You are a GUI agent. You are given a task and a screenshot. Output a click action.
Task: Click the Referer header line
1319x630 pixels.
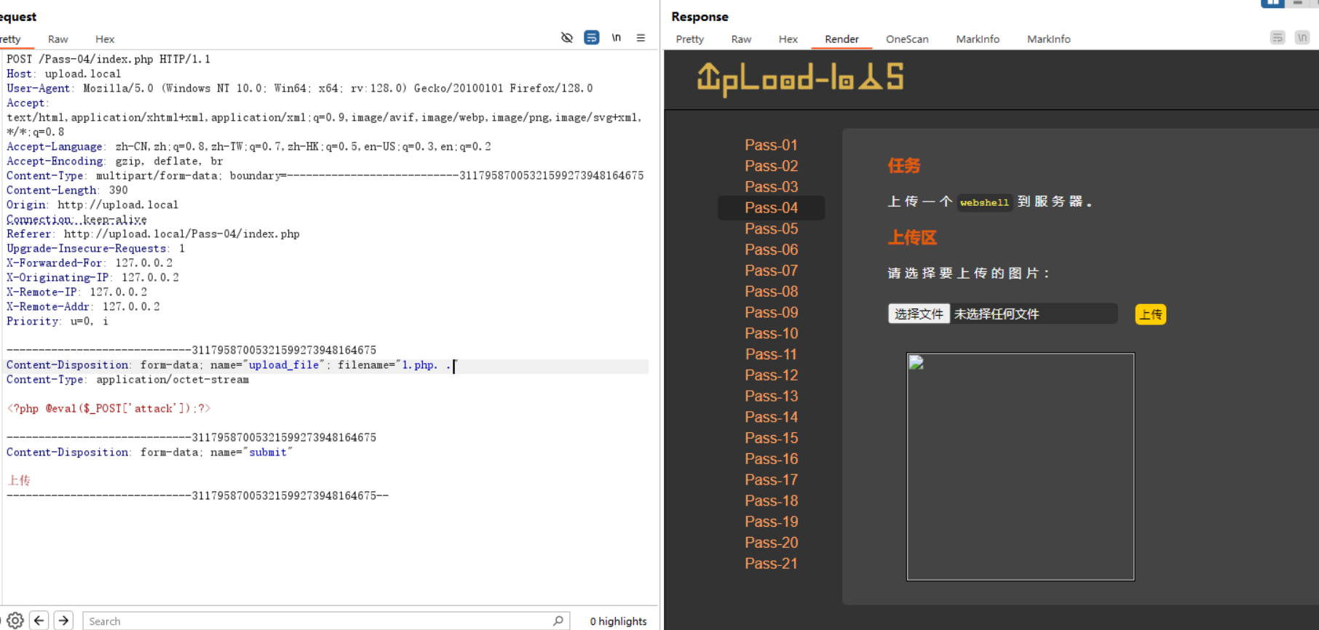(153, 234)
